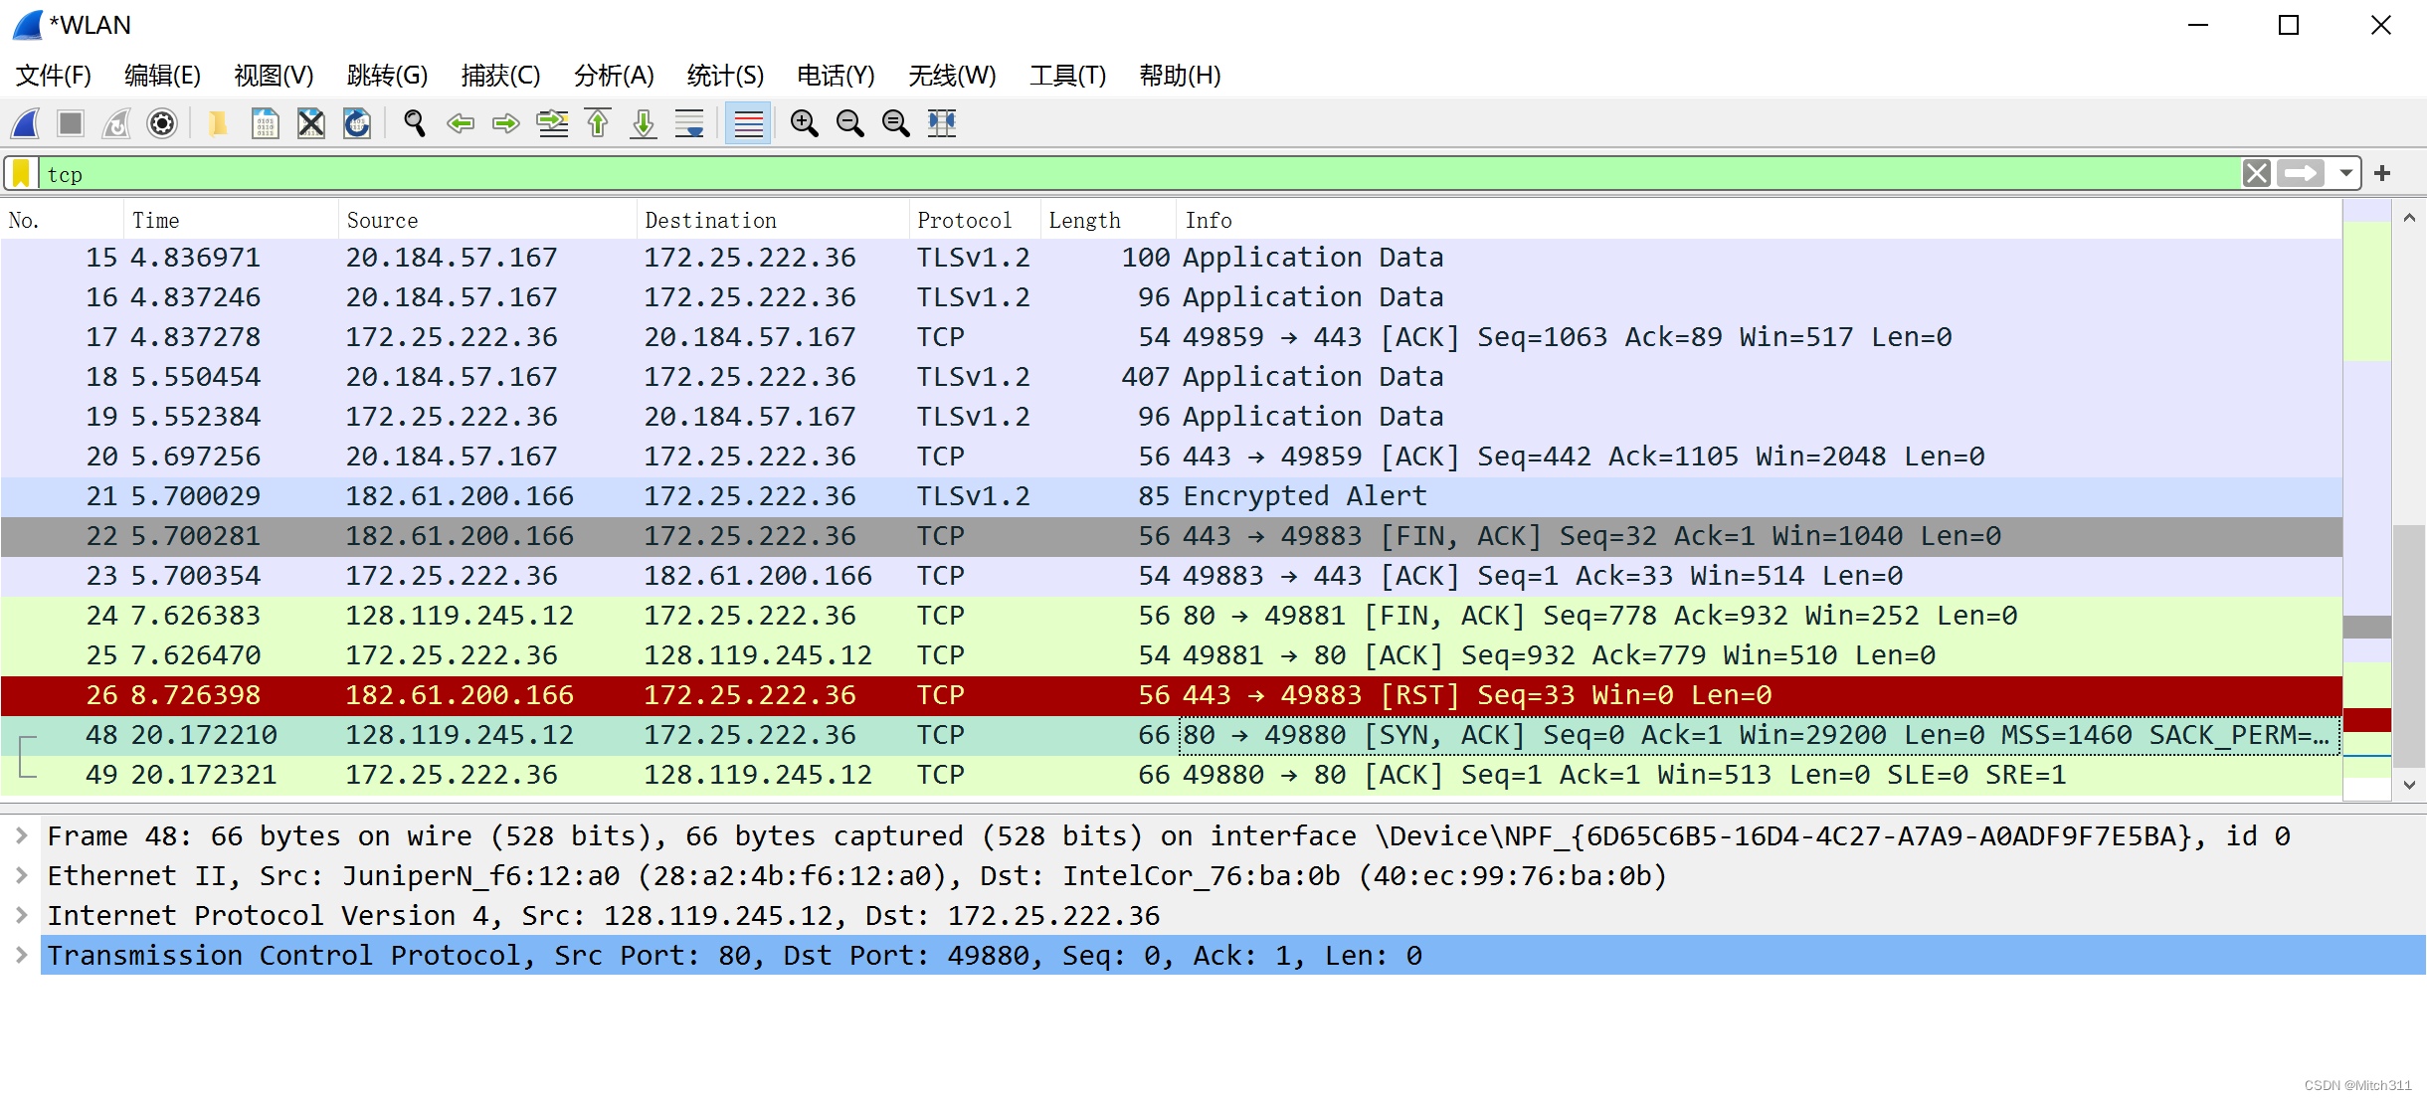Jump to first packet icon

tap(598, 123)
